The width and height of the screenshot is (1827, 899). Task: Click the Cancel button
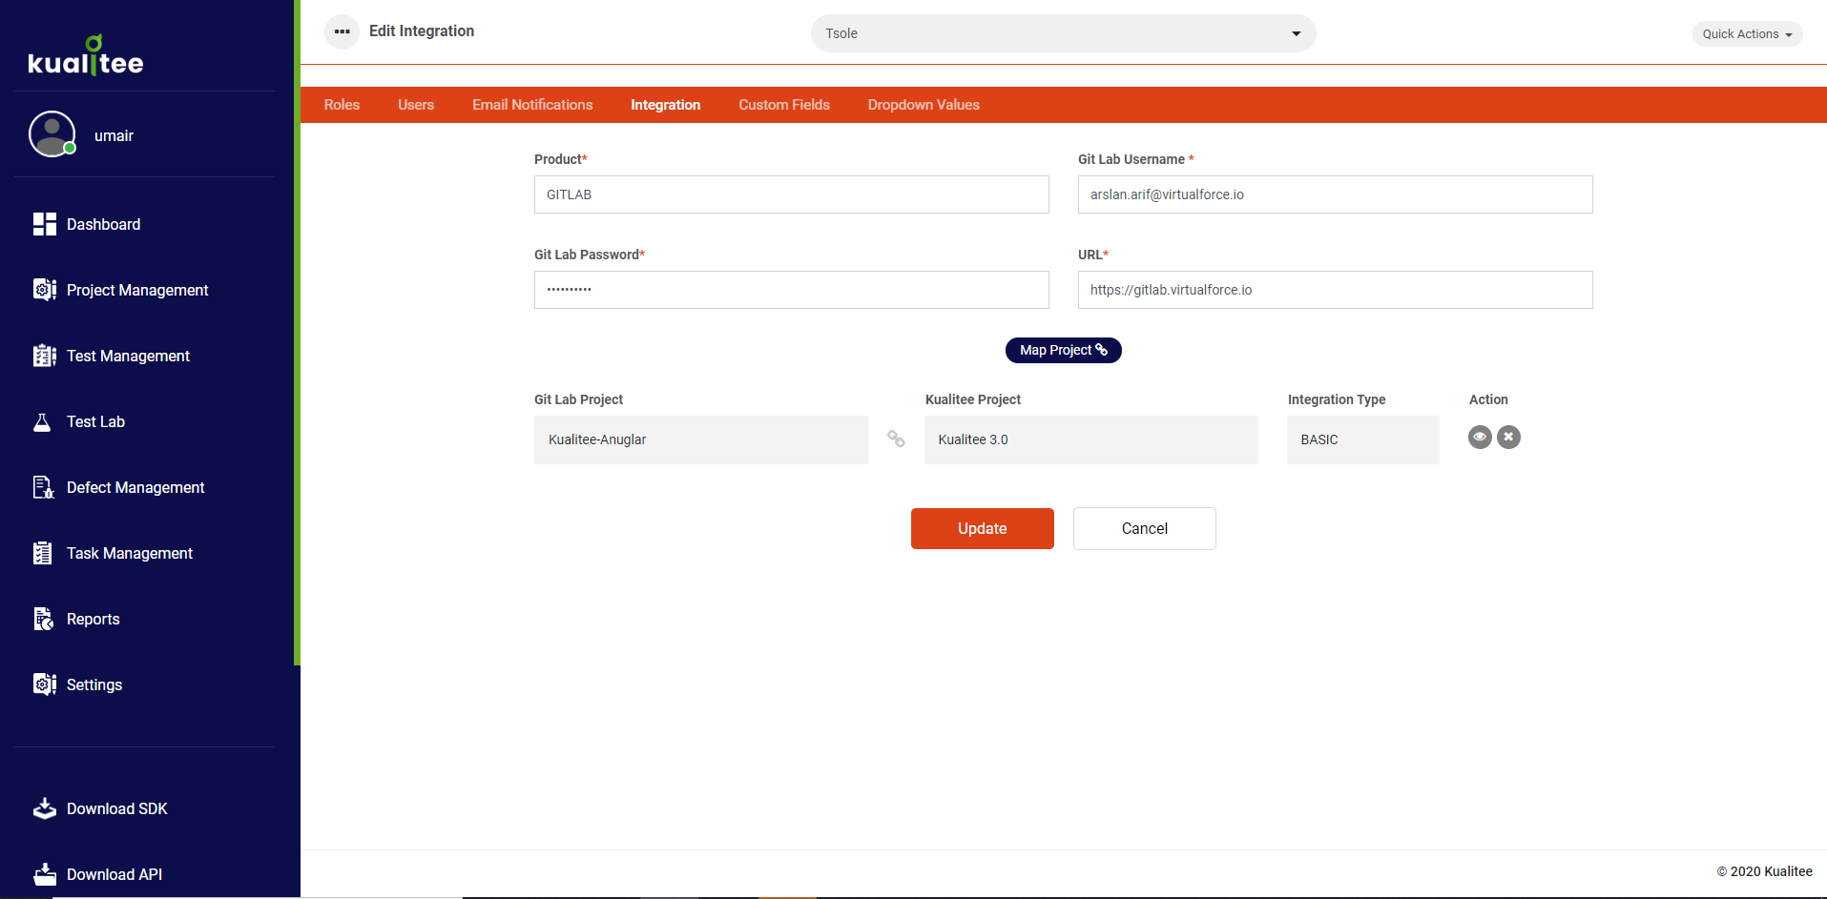tap(1145, 528)
